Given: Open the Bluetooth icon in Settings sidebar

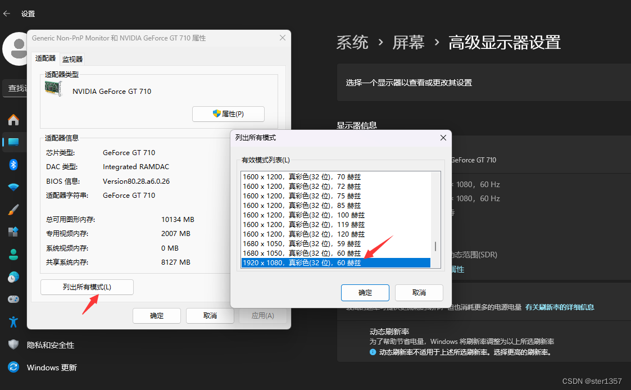Looking at the screenshot, I should [13, 164].
